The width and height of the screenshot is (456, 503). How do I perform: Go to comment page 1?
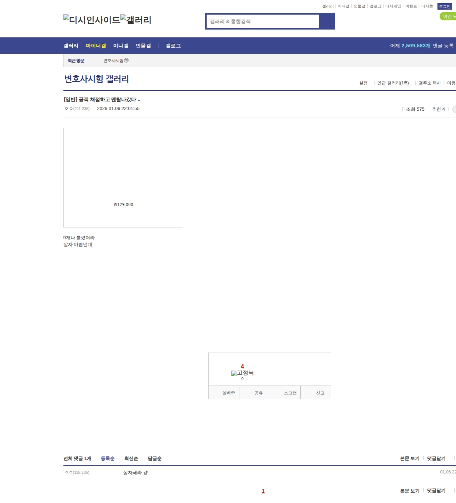tap(263, 491)
